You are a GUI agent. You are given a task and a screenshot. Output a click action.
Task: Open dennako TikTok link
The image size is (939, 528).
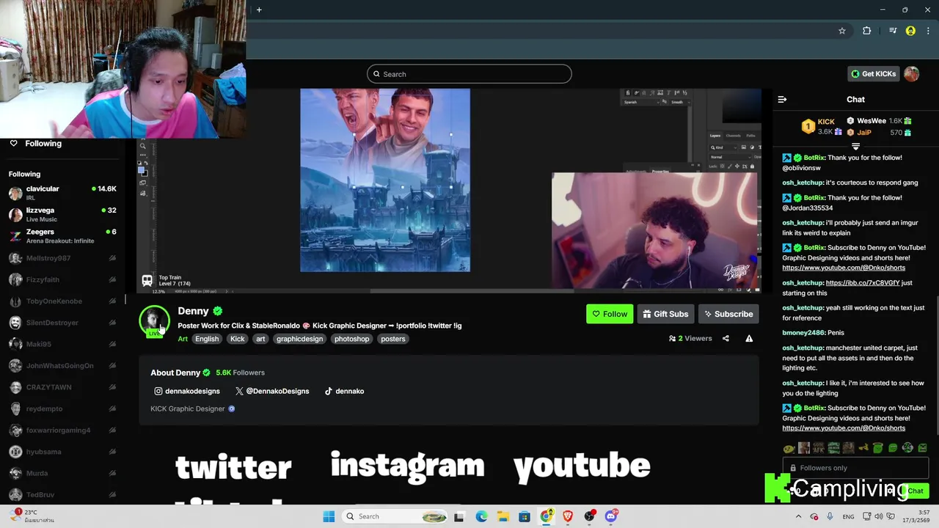[x=344, y=391]
